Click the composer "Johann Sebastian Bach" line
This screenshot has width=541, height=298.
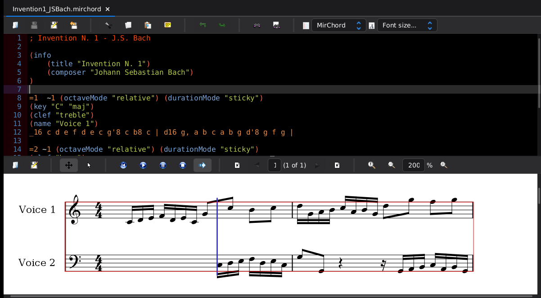pos(120,72)
